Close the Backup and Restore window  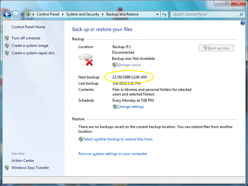238,3
